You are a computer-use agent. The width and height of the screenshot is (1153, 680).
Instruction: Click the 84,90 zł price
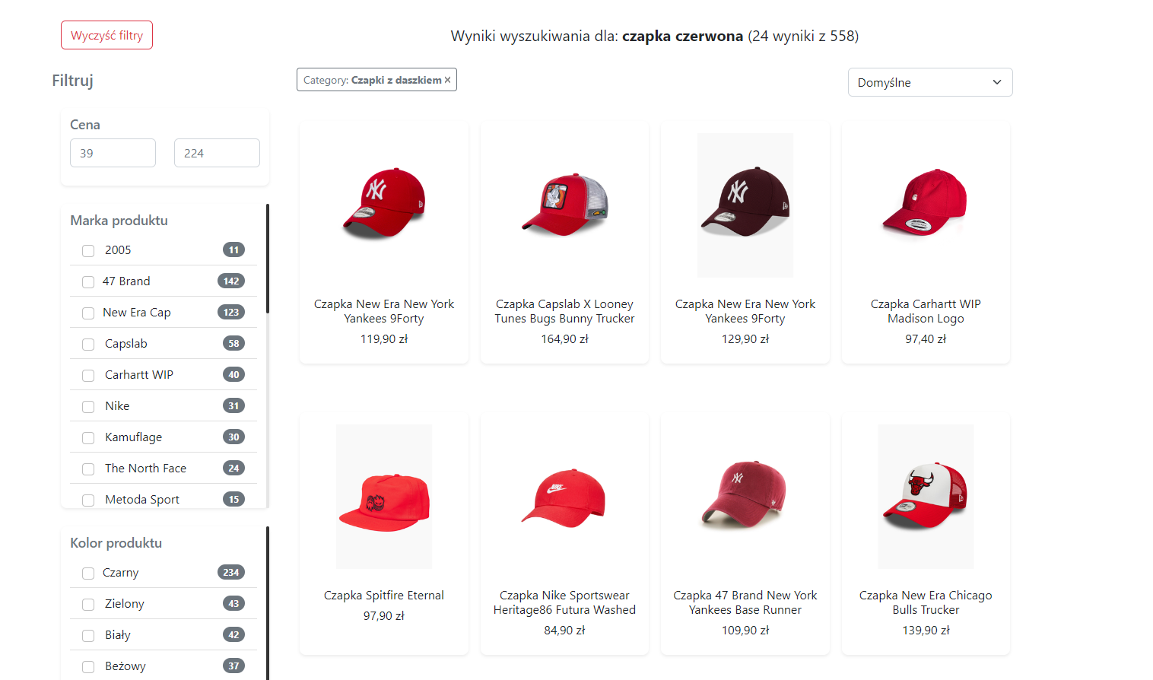(x=564, y=631)
